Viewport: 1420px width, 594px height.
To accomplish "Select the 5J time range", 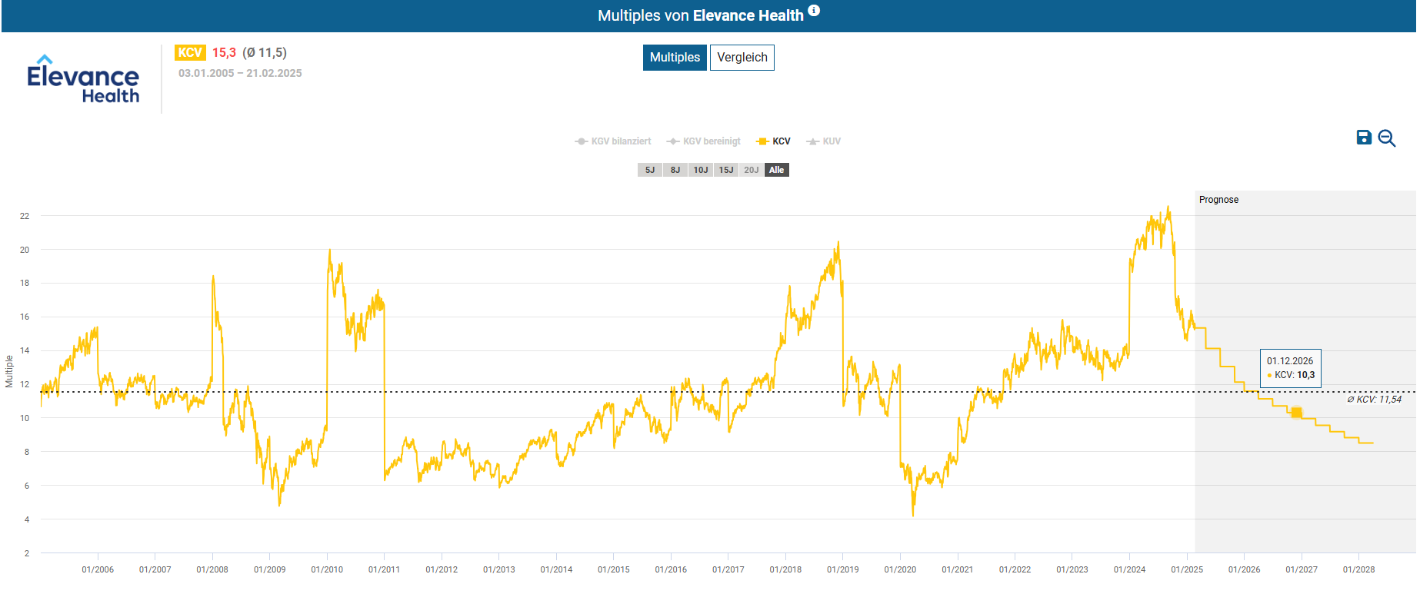I will pos(650,170).
